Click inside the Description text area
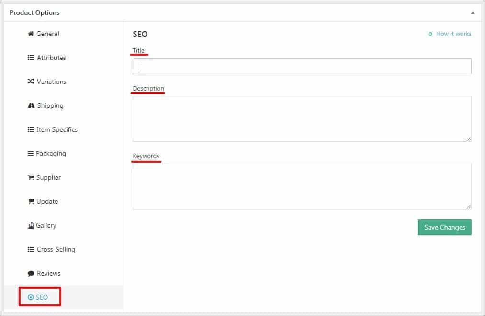The height and width of the screenshot is (316, 485). coord(302,119)
